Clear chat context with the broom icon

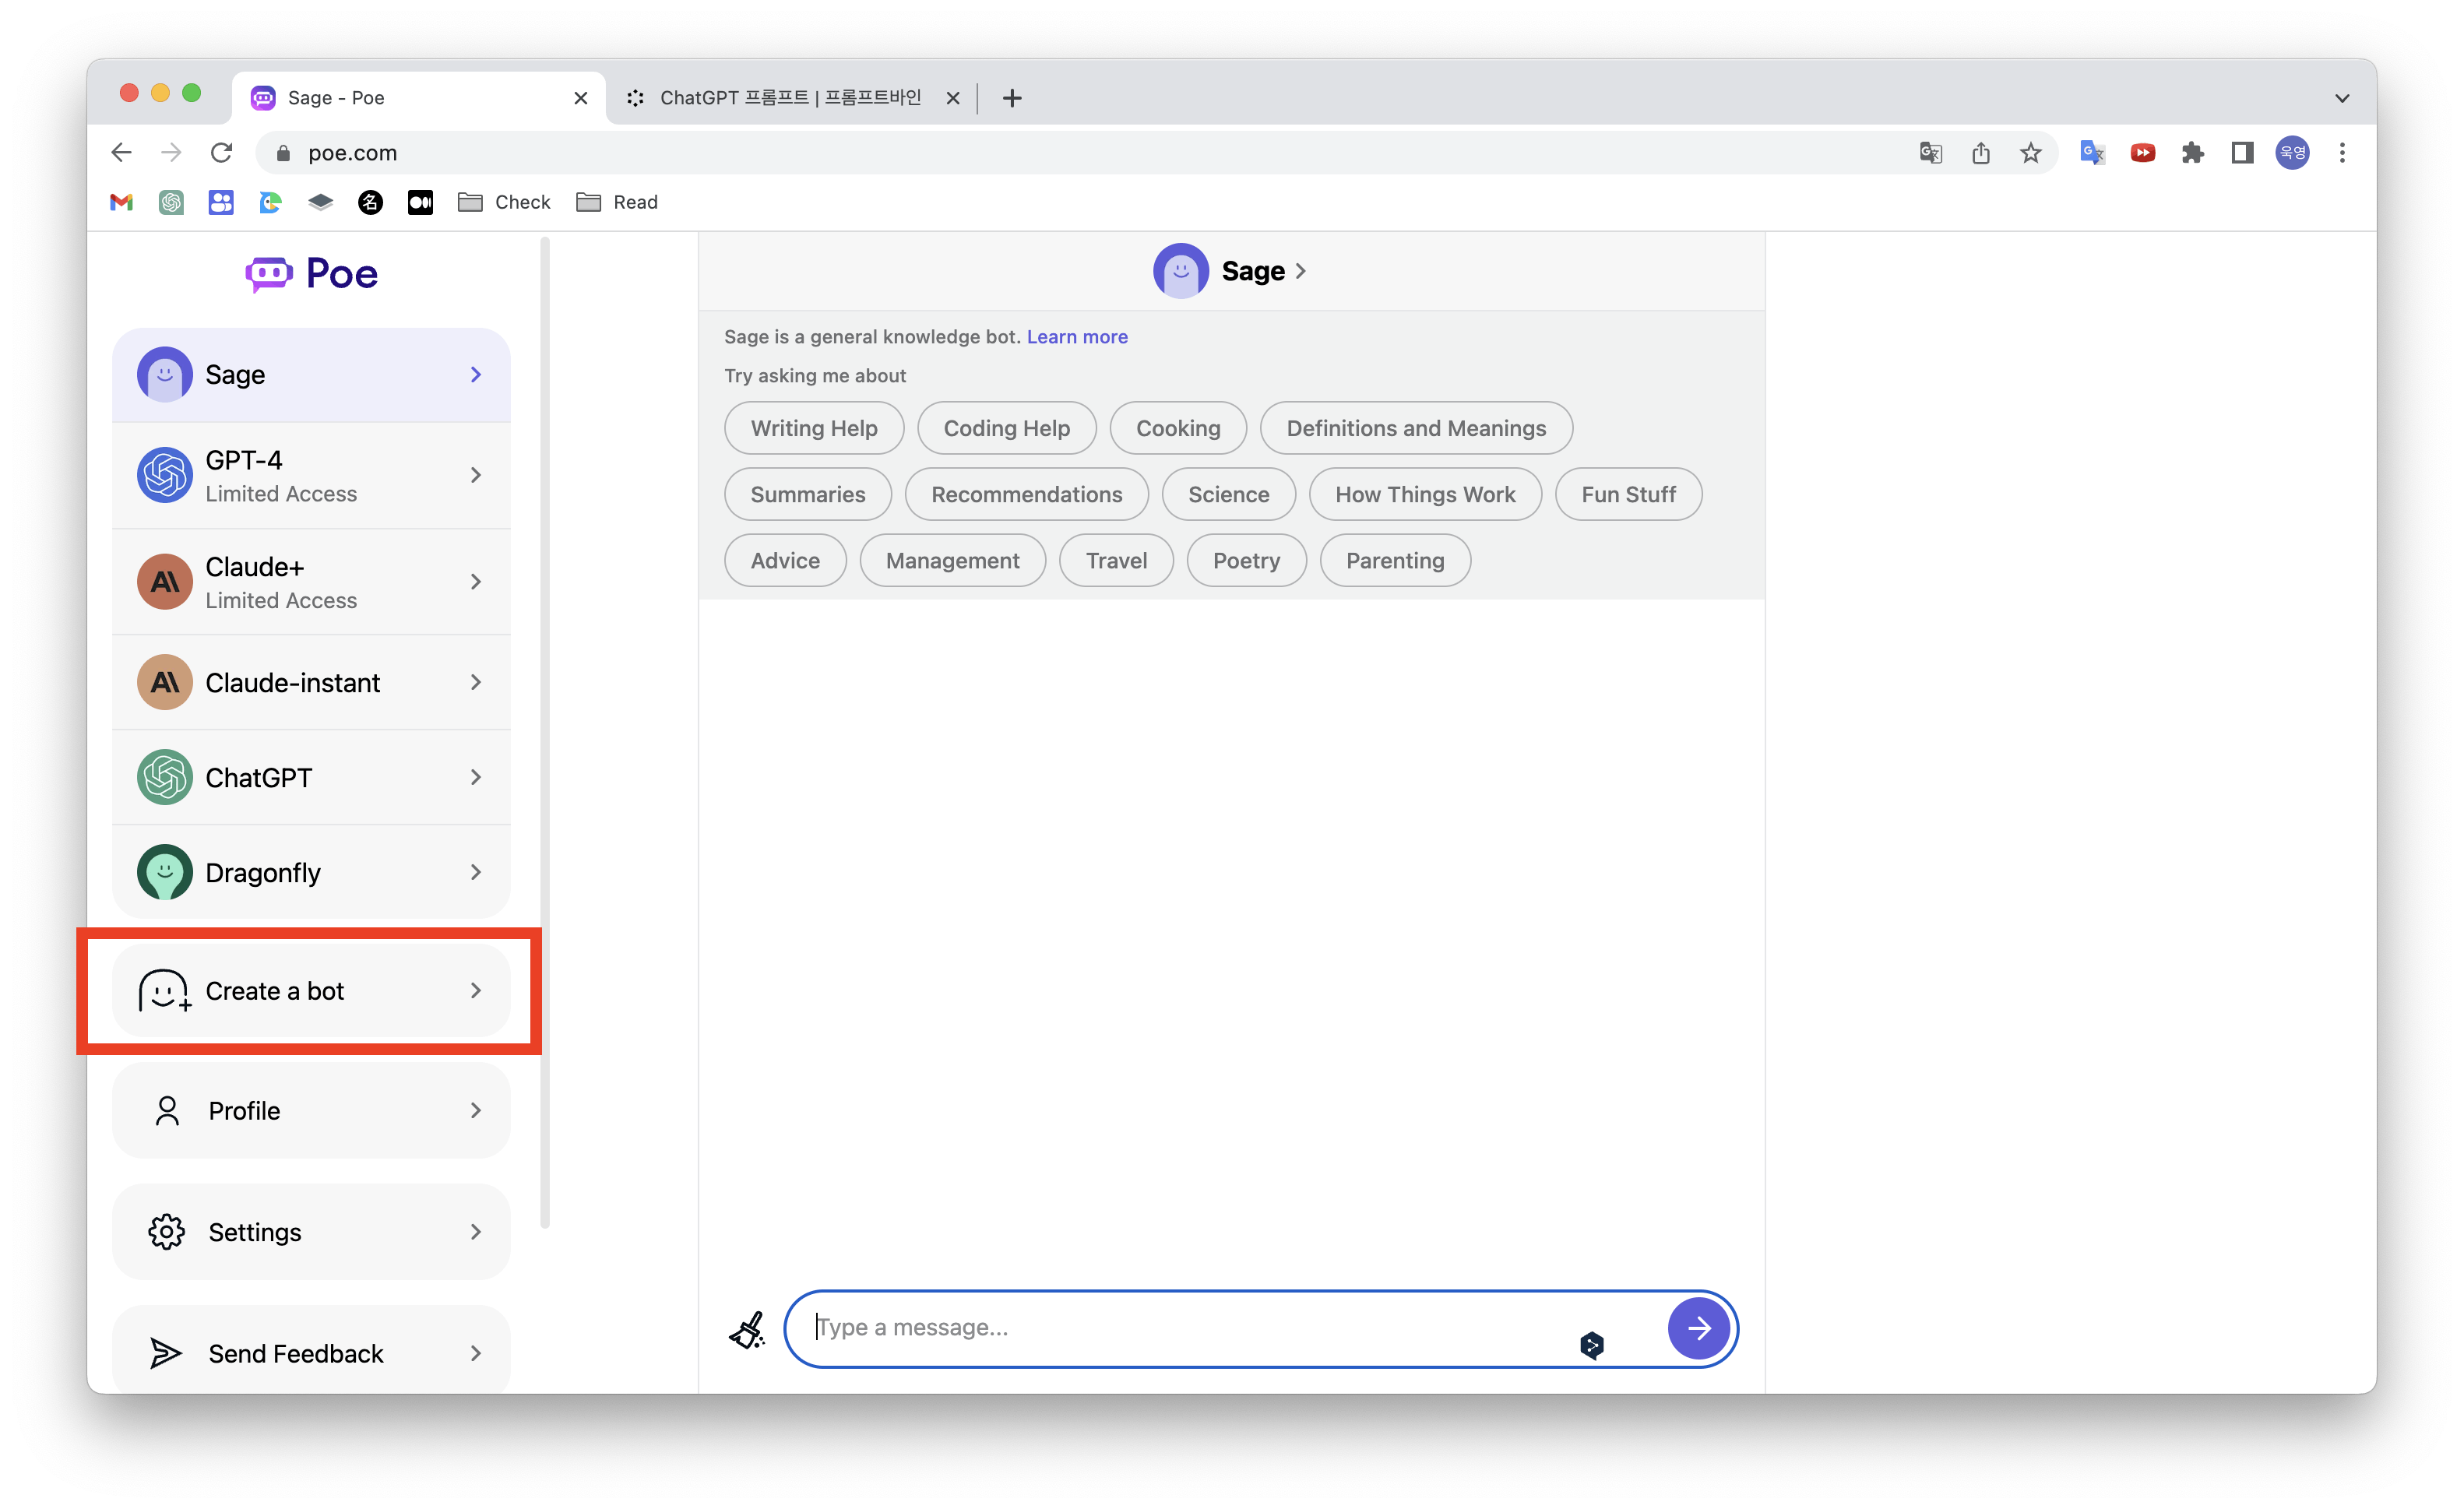(x=746, y=1329)
